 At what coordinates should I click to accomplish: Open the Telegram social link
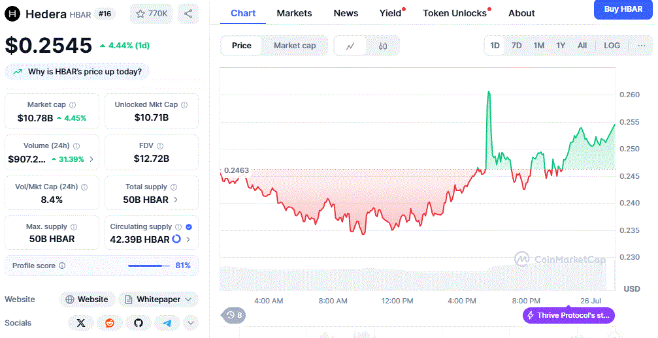click(x=167, y=323)
